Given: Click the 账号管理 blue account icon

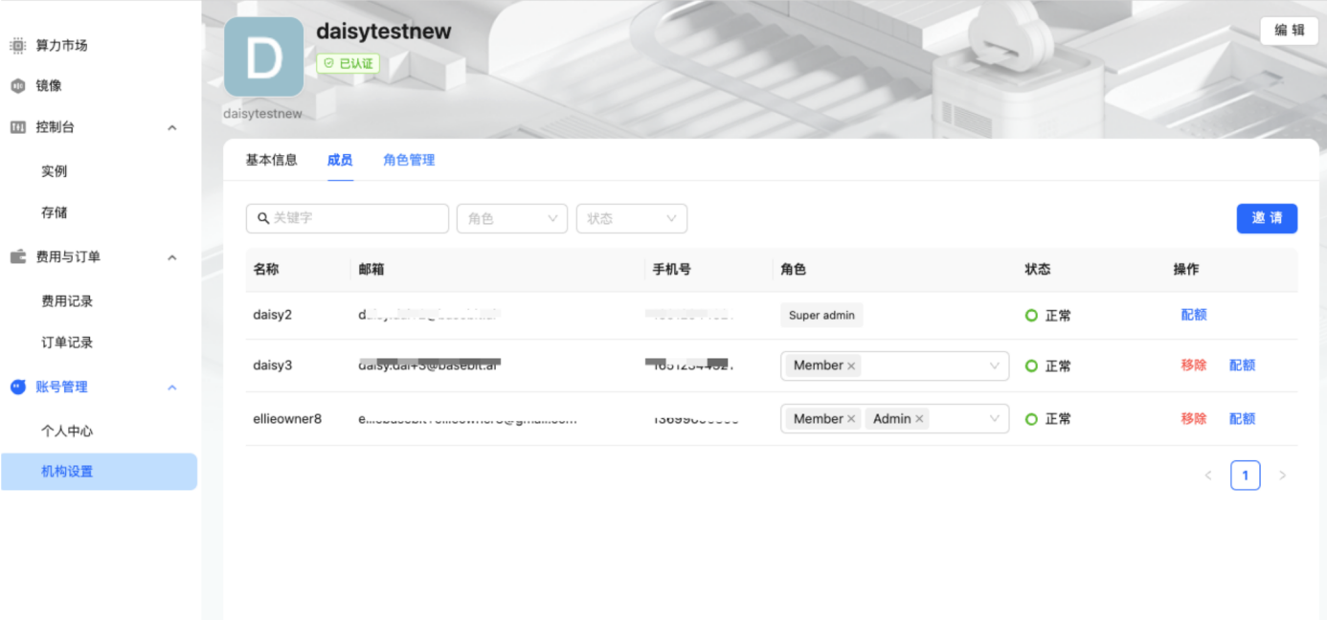Looking at the screenshot, I should tap(17, 387).
